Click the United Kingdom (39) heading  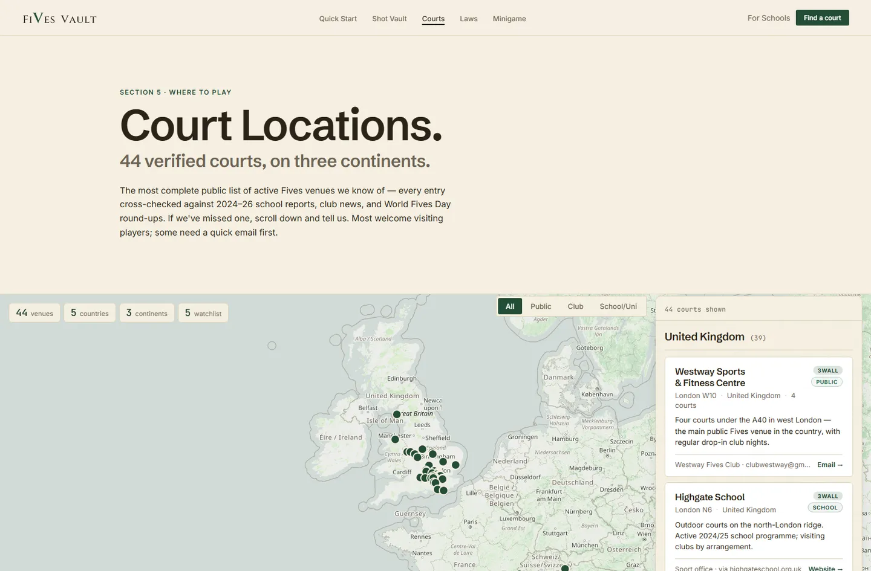point(715,337)
